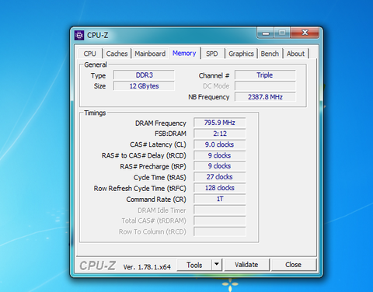Click the Tools button
This screenshot has height=292, width=373.
coord(194,265)
